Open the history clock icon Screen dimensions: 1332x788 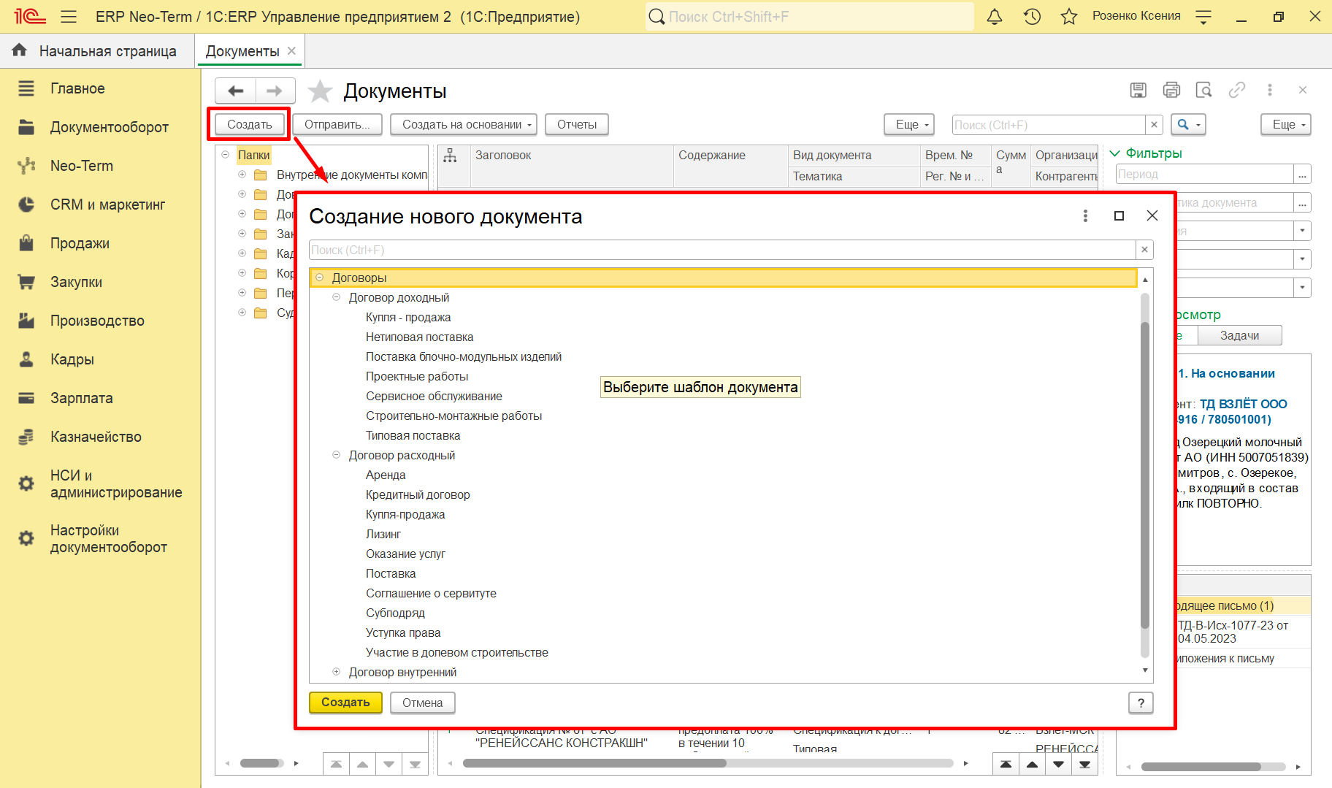click(x=1032, y=17)
